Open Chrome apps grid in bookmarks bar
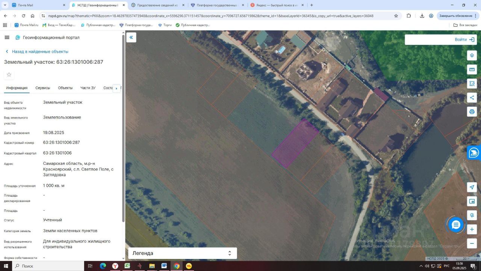This screenshot has height=271, width=481. coord(5,25)
